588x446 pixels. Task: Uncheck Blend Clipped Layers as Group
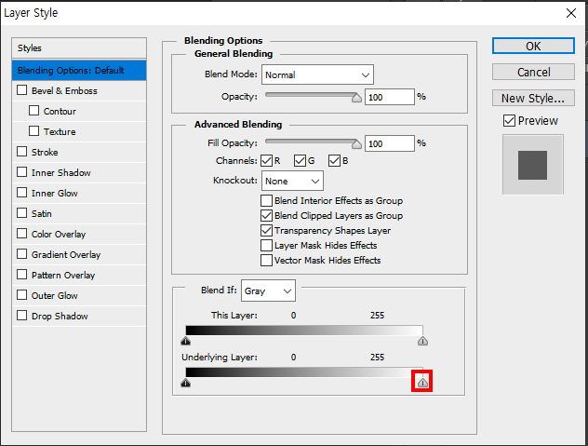click(x=267, y=215)
